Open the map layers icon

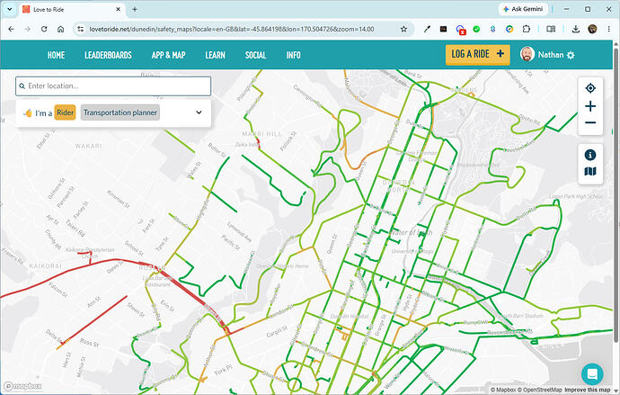click(x=590, y=171)
